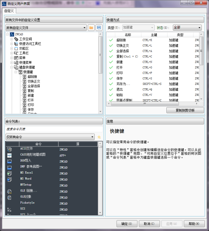This screenshot has height=231, width=209.
Task: Click the UCS command icon
Action: pyautogui.click(x=9, y=209)
